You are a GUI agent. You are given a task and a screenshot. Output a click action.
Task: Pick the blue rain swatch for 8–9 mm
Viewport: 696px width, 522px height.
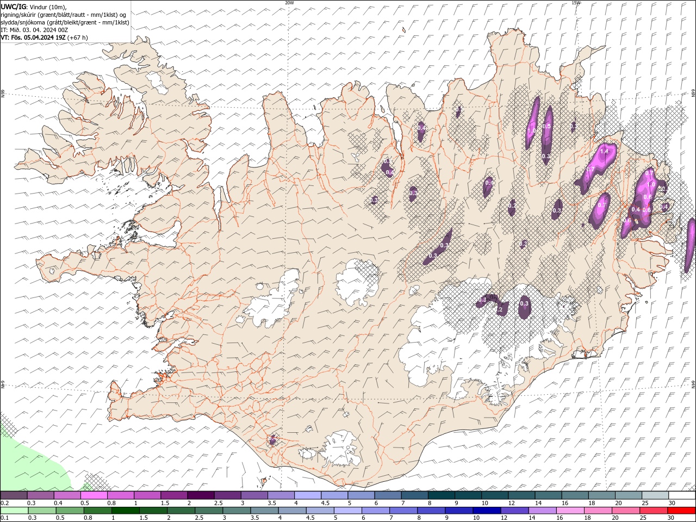tap(431, 511)
